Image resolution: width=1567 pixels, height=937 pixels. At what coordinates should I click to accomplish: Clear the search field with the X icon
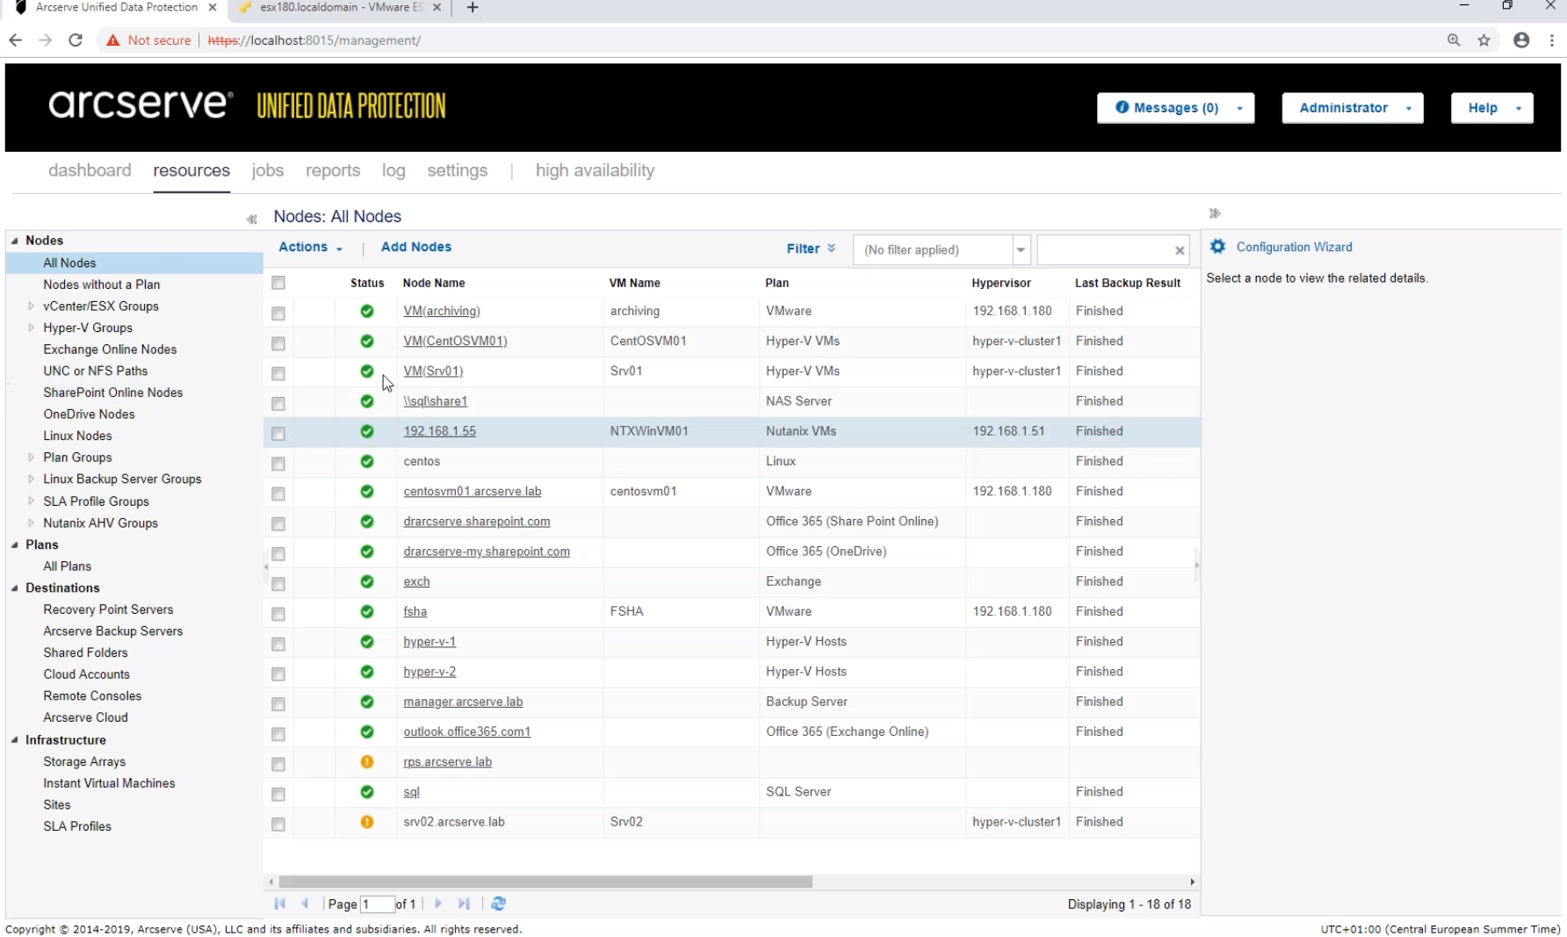click(x=1180, y=250)
